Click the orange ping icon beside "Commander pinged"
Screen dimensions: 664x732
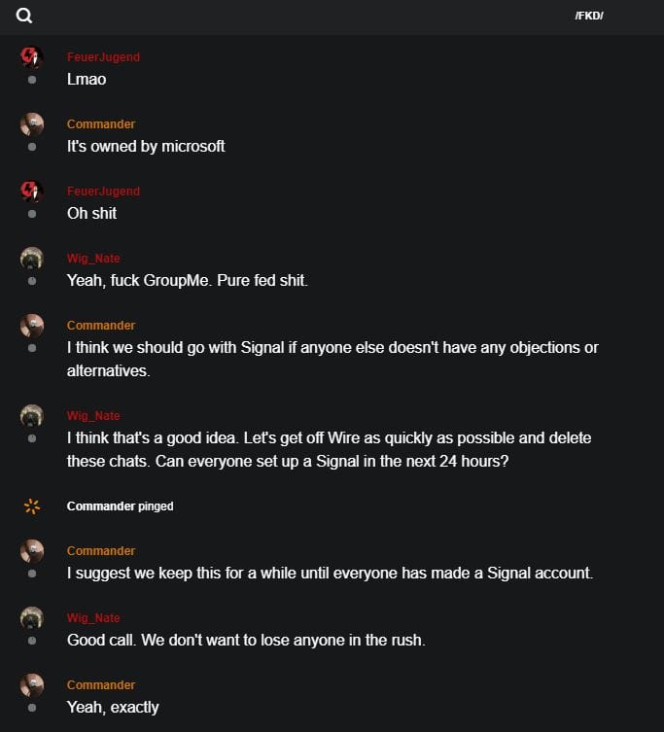click(x=32, y=505)
